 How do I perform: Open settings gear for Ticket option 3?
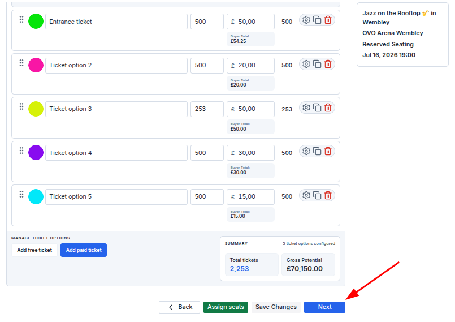point(306,108)
